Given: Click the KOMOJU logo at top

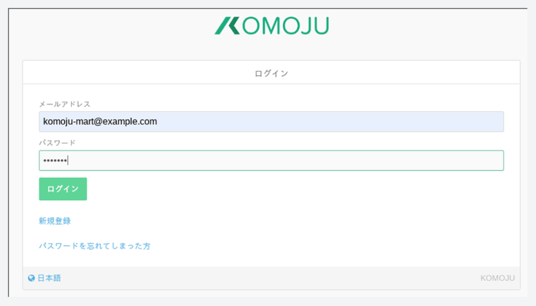Looking at the screenshot, I should (x=272, y=26).
